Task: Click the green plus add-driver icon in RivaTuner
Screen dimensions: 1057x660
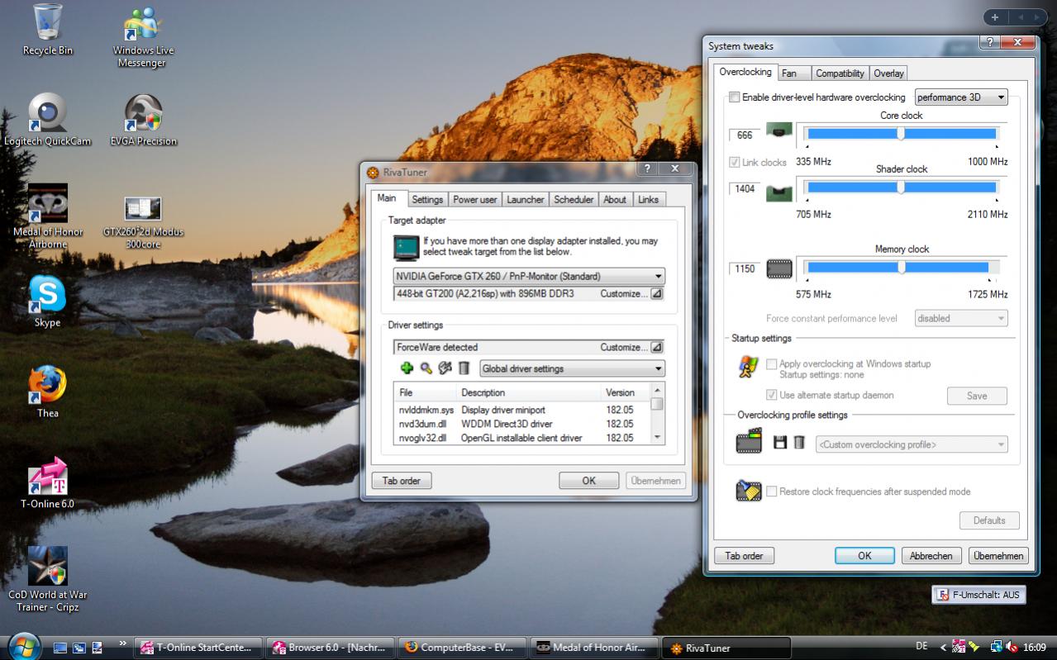Action: (407, 368)
